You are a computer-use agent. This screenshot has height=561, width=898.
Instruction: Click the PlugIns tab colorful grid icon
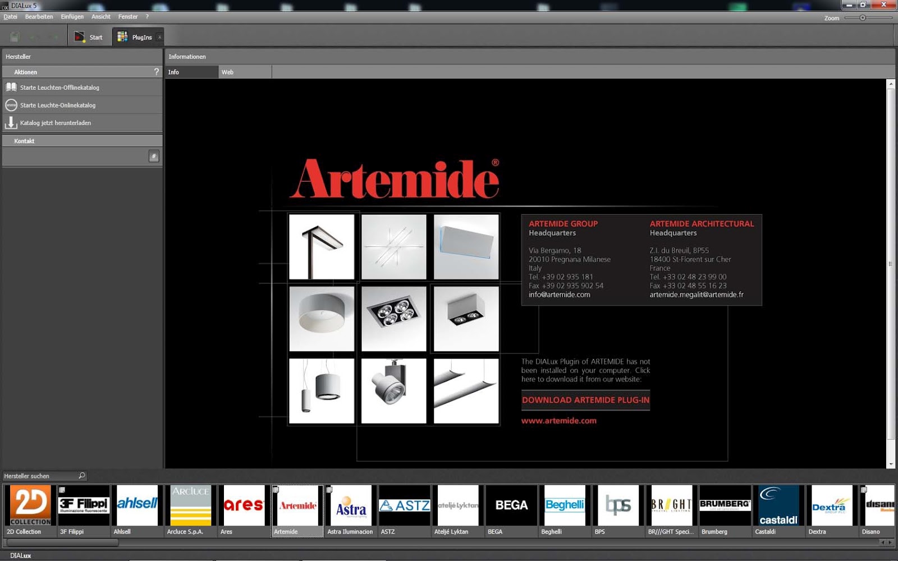pos(122,37)
